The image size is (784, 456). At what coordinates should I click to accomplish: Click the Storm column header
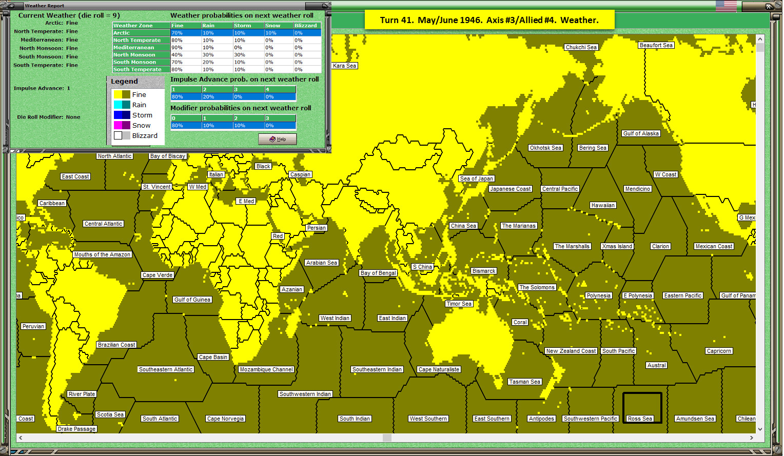point(248,26)
